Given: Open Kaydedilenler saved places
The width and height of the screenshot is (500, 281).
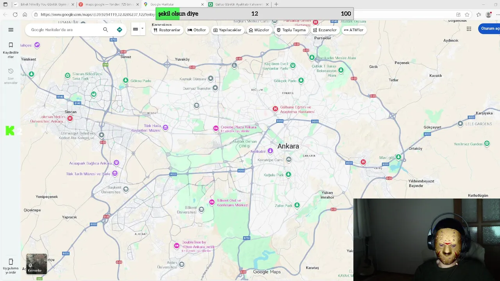Looking at the screenshot, I should click(11, 50).
